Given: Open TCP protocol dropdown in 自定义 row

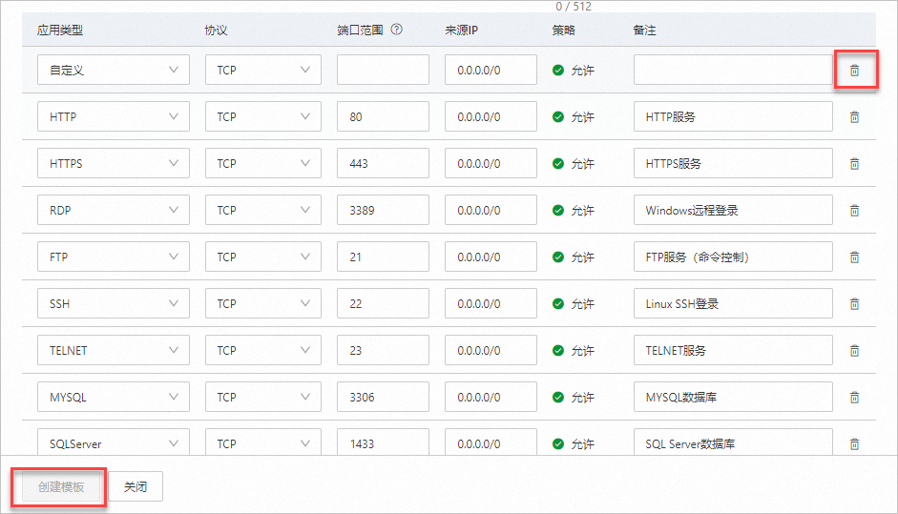Looking at the screenshot, I should tap(263, 70).
